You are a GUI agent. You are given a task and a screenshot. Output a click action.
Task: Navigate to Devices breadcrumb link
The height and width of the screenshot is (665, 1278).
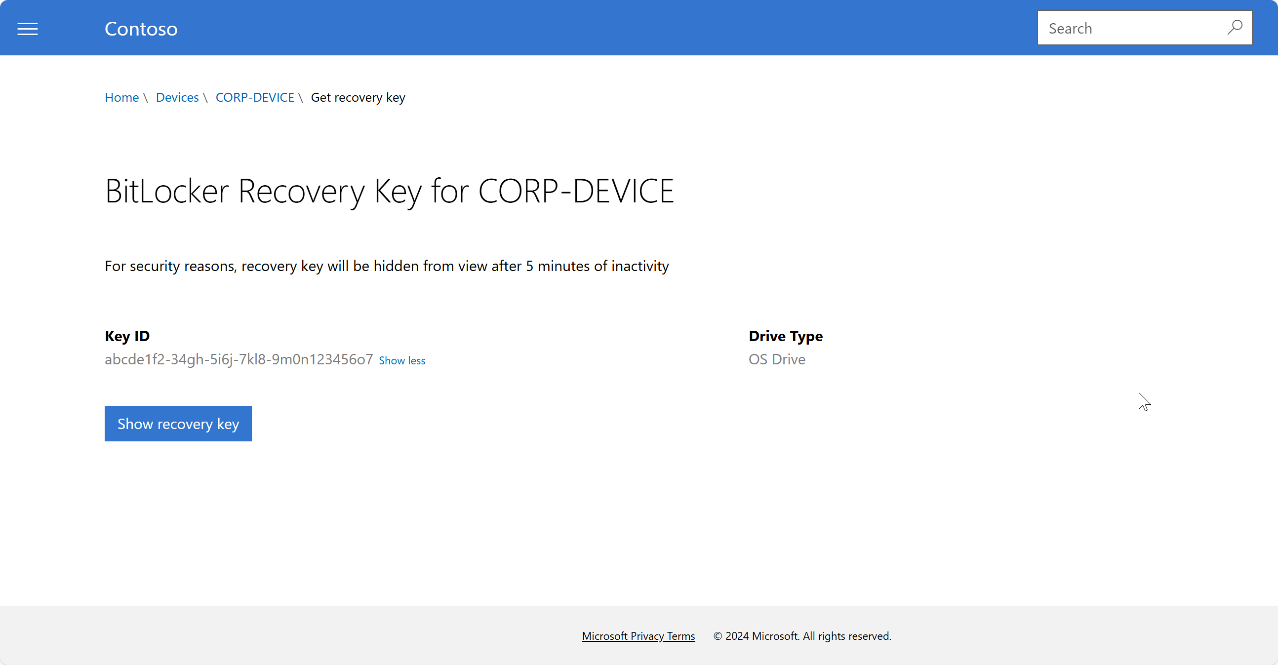point(177,97)
